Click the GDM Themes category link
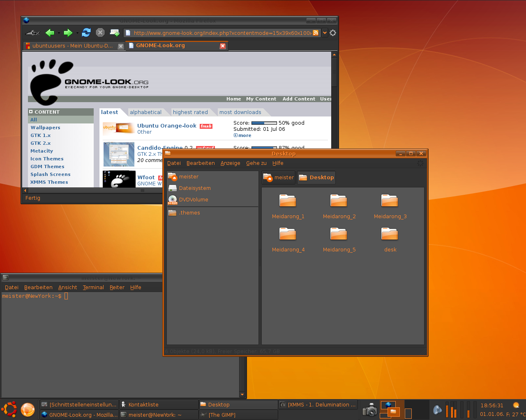Screen dimensions: 526x420 pos(47,167)
